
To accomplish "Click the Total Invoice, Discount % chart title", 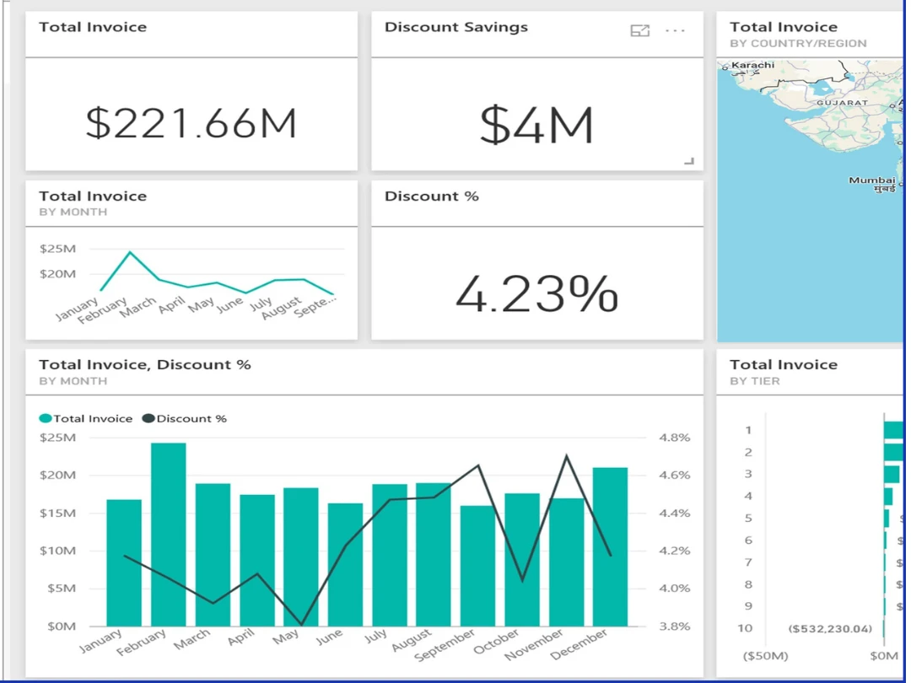I will point(145,365).
